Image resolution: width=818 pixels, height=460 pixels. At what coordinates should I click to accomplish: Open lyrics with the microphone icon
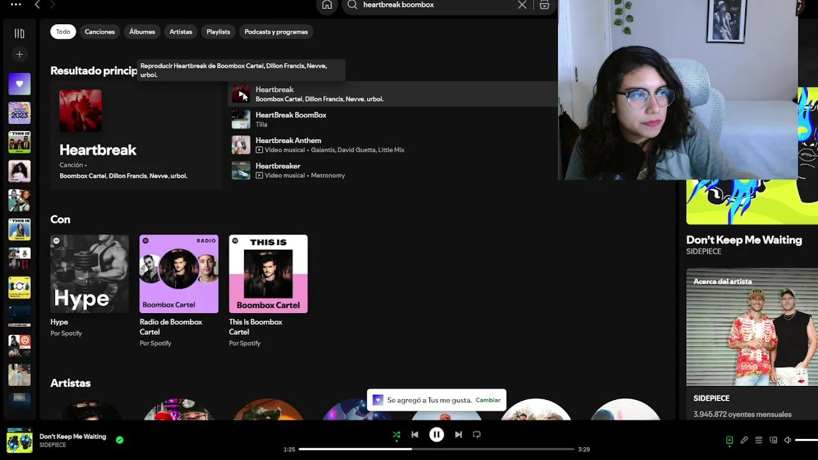point(744,440)
